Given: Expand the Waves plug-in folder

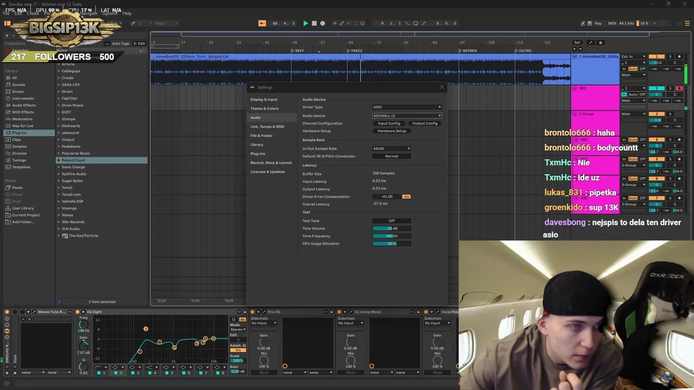Looking at the screenshot, I should (x=59, y=215).
